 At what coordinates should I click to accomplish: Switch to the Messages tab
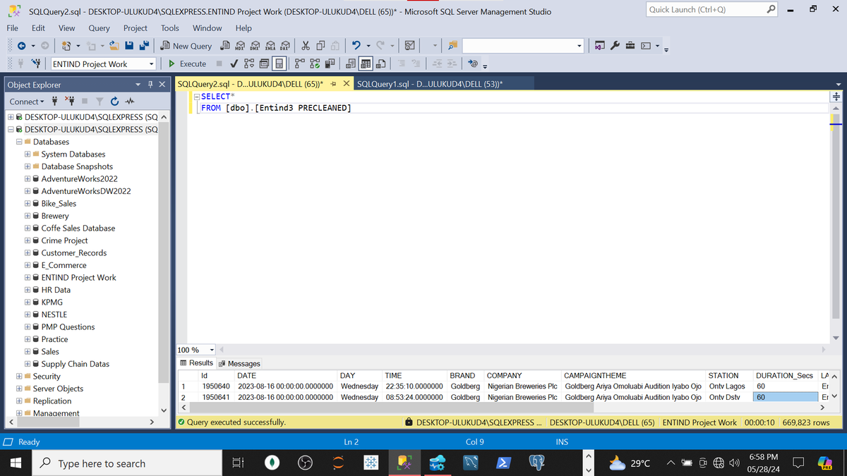(239, 363)
